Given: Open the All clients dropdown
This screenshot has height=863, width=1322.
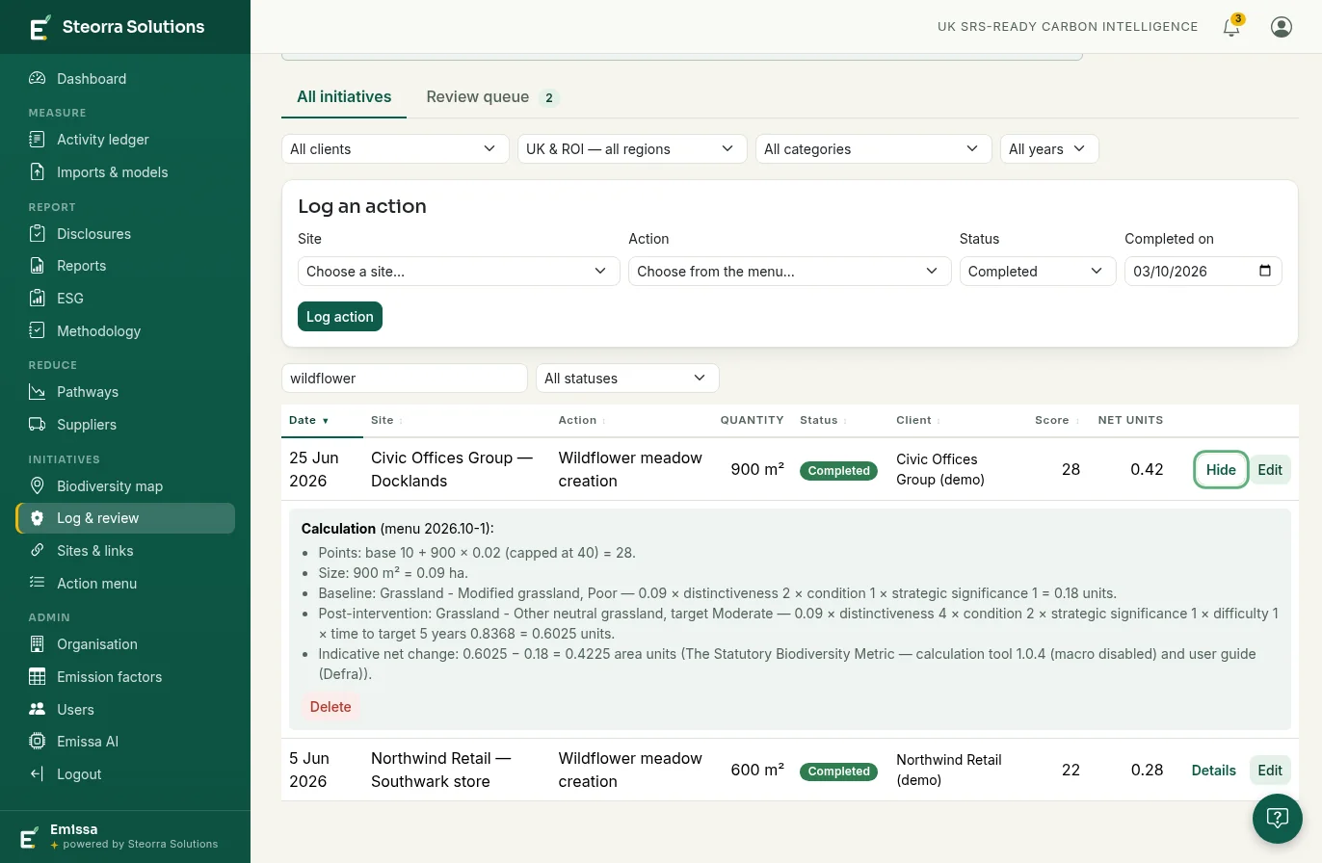Looking at the screenshot, I should (395, 149).
